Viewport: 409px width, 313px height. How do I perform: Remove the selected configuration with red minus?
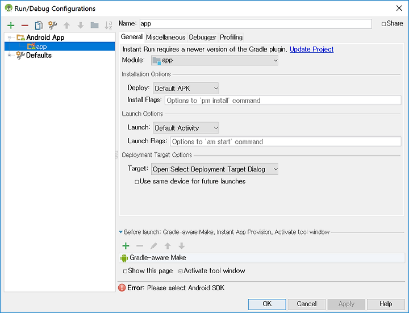25,26
